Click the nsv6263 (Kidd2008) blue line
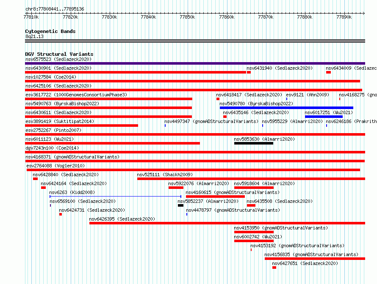 (x=115, y=197)
